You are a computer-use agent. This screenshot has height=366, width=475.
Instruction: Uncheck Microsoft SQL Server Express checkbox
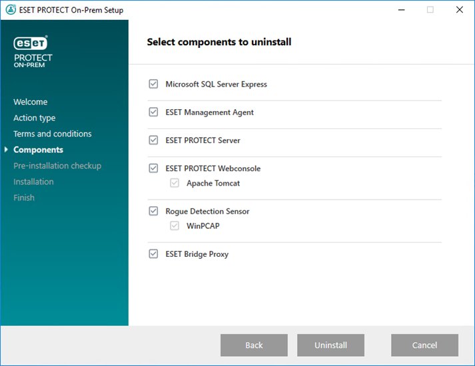point(154,85)
